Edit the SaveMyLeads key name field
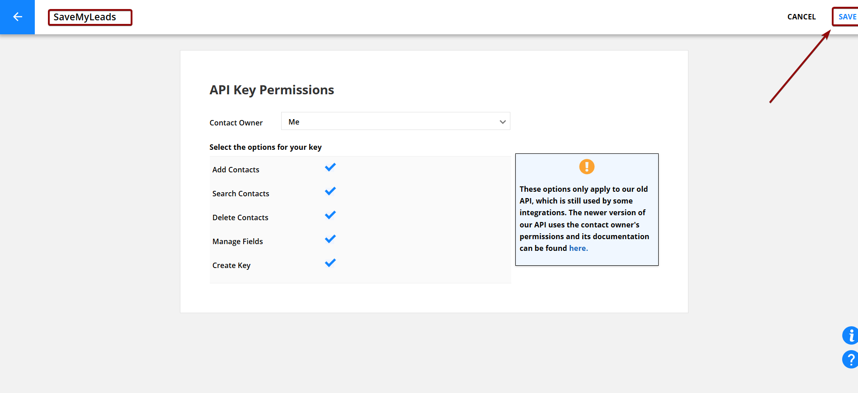The height and width of the screenshot is (393, 858). point(90,17)
